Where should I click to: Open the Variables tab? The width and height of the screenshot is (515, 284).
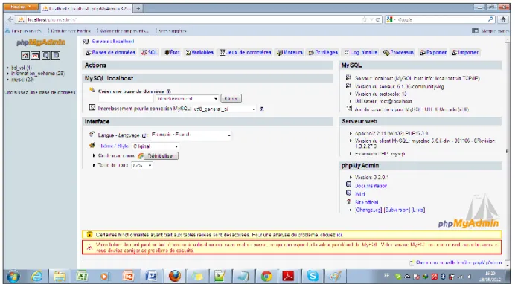click(x=199, y=52)
